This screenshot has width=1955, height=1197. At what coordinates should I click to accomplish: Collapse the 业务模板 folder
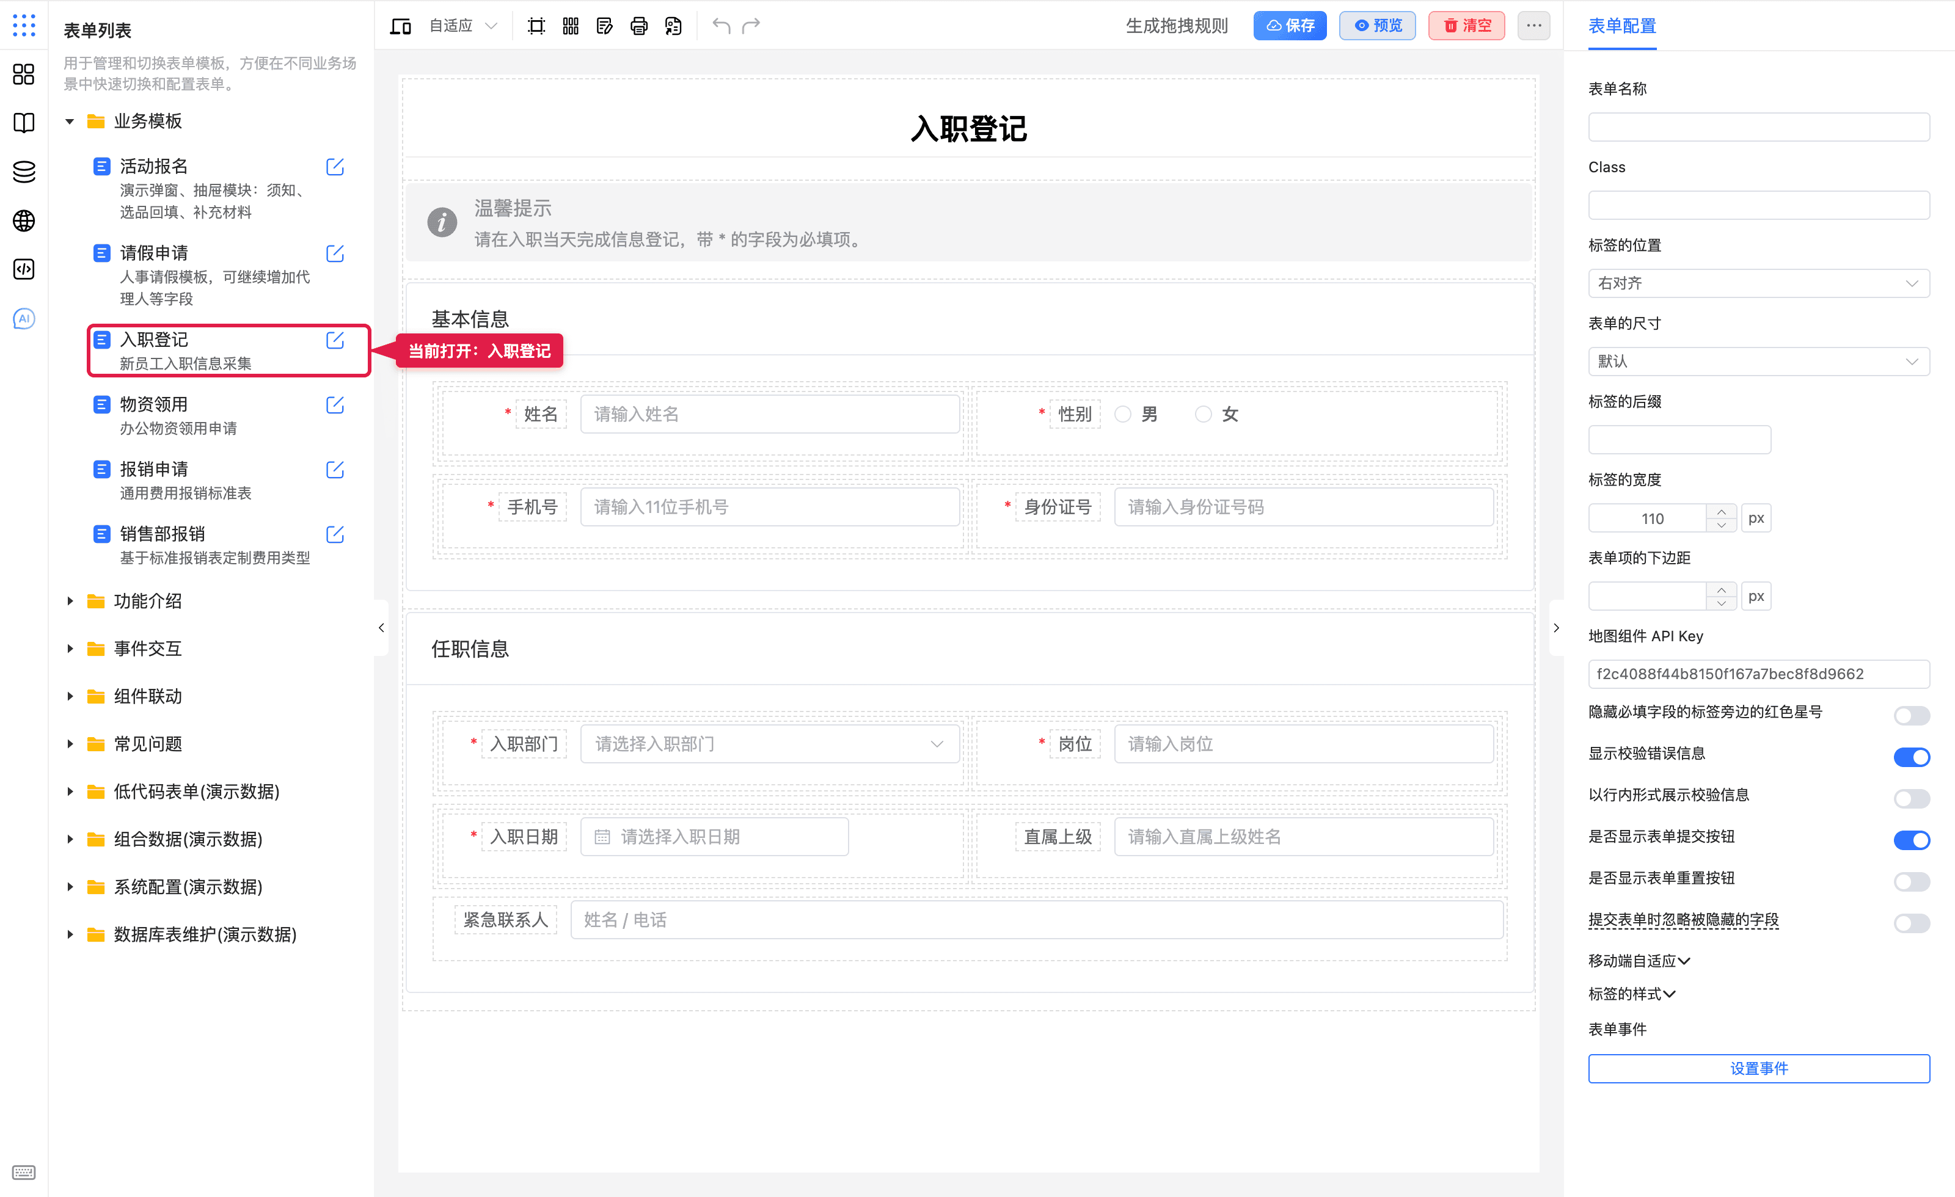(70, 122)
